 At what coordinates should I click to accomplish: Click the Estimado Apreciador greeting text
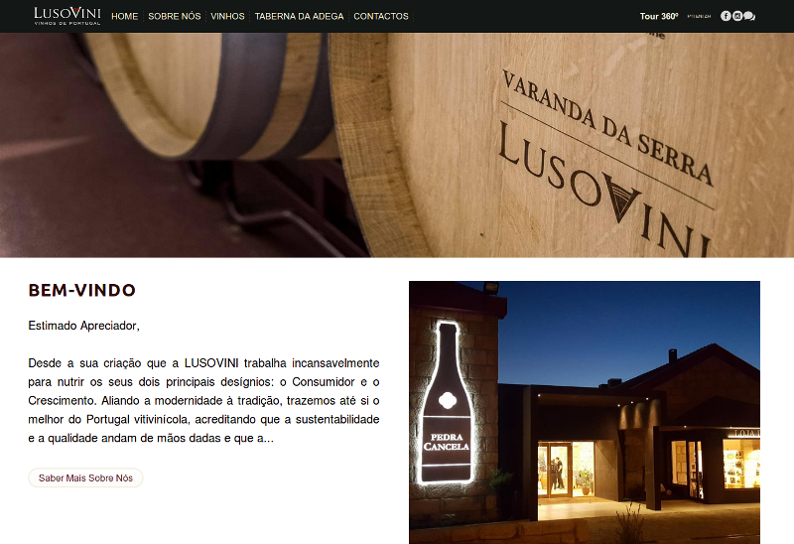click(x=84, y=326)
